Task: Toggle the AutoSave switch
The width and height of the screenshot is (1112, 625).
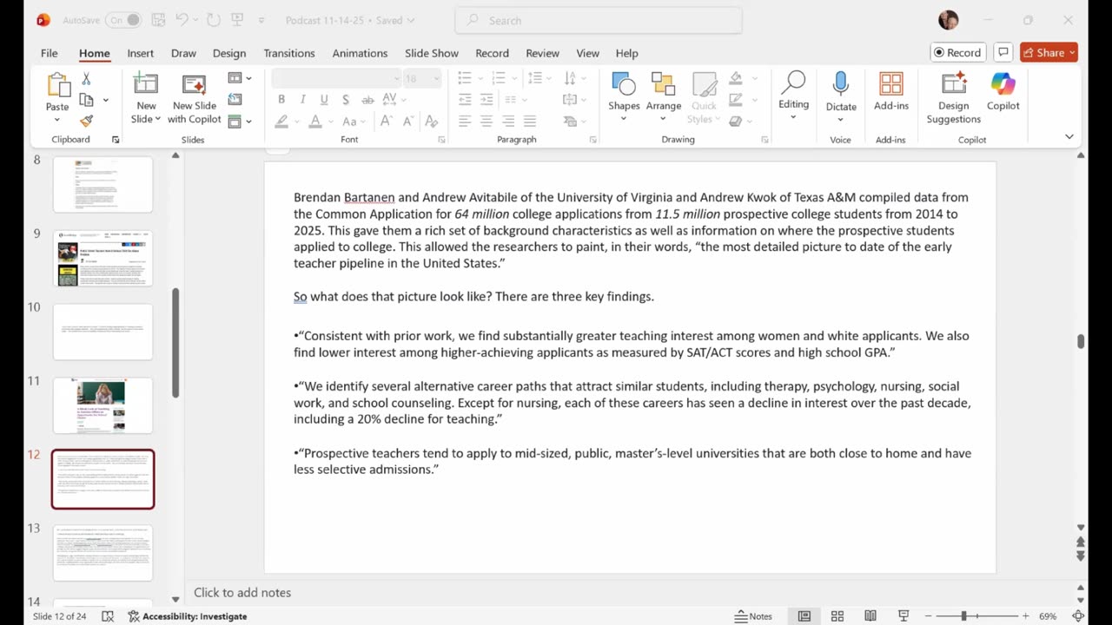Action: click(x=123, y=20)
